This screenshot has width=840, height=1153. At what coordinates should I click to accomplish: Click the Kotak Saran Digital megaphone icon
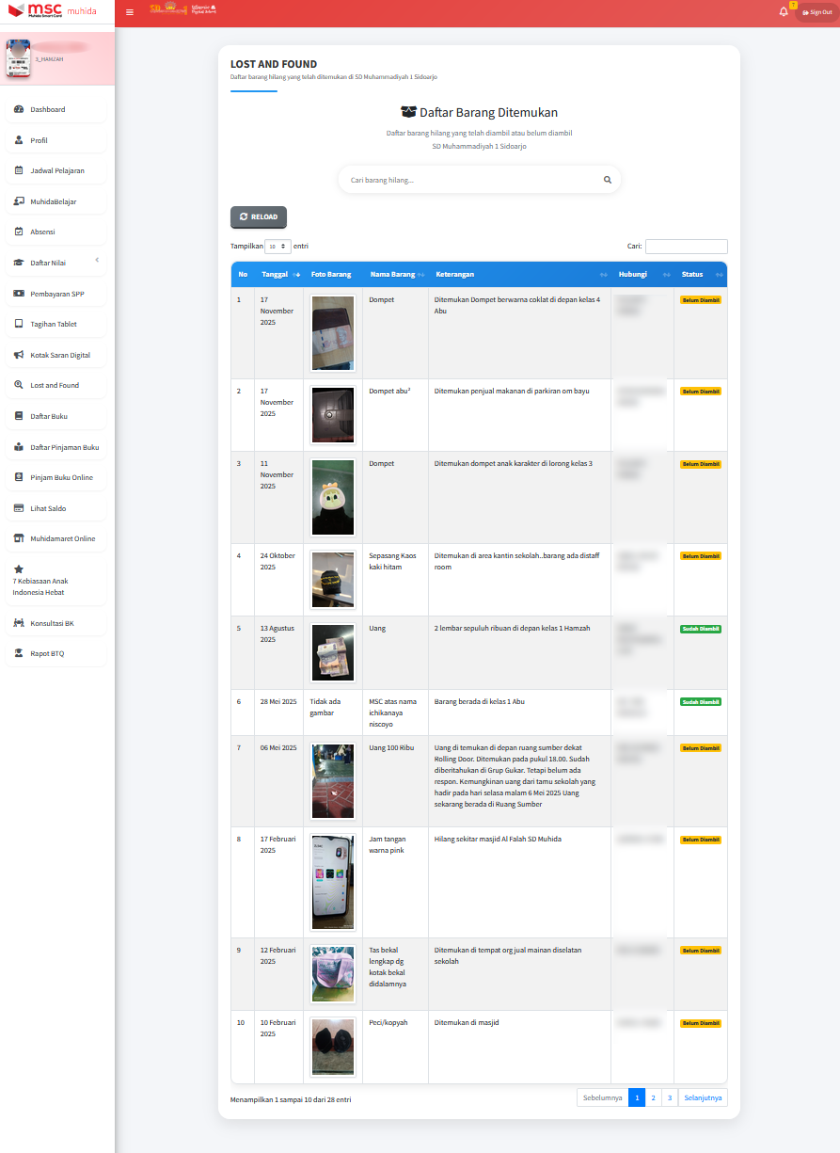click(x=19, y=356)
